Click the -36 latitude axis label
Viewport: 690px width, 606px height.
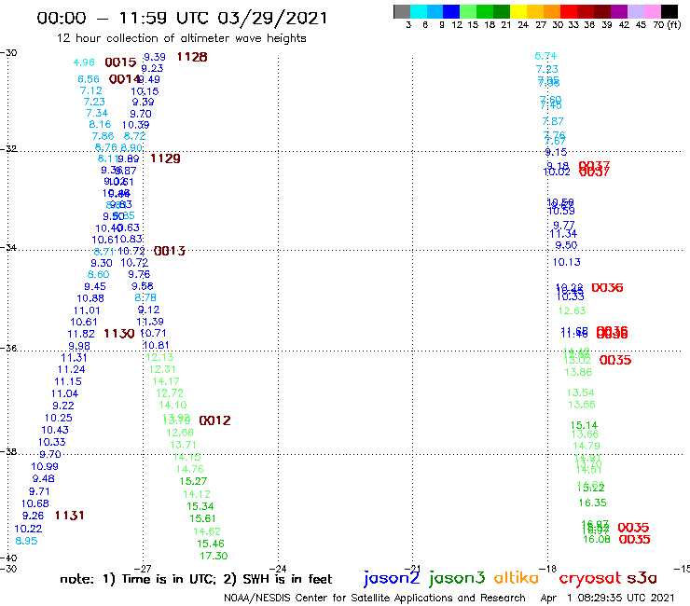[8, 348]
